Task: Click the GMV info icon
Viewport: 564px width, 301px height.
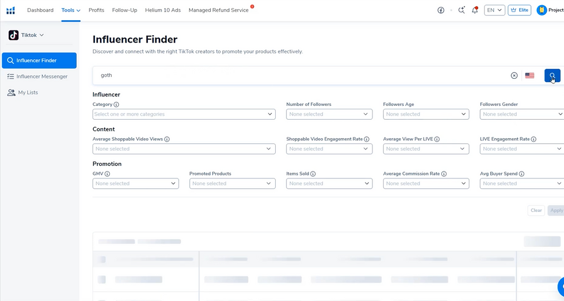Action: click(108, 174)
